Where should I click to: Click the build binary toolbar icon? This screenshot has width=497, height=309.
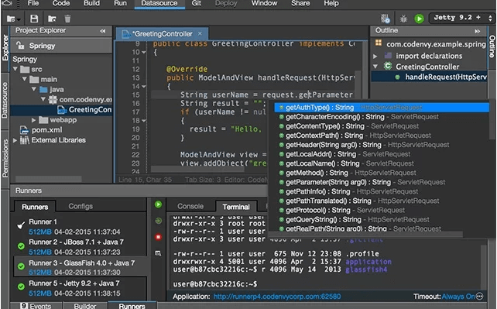(385, 19)
